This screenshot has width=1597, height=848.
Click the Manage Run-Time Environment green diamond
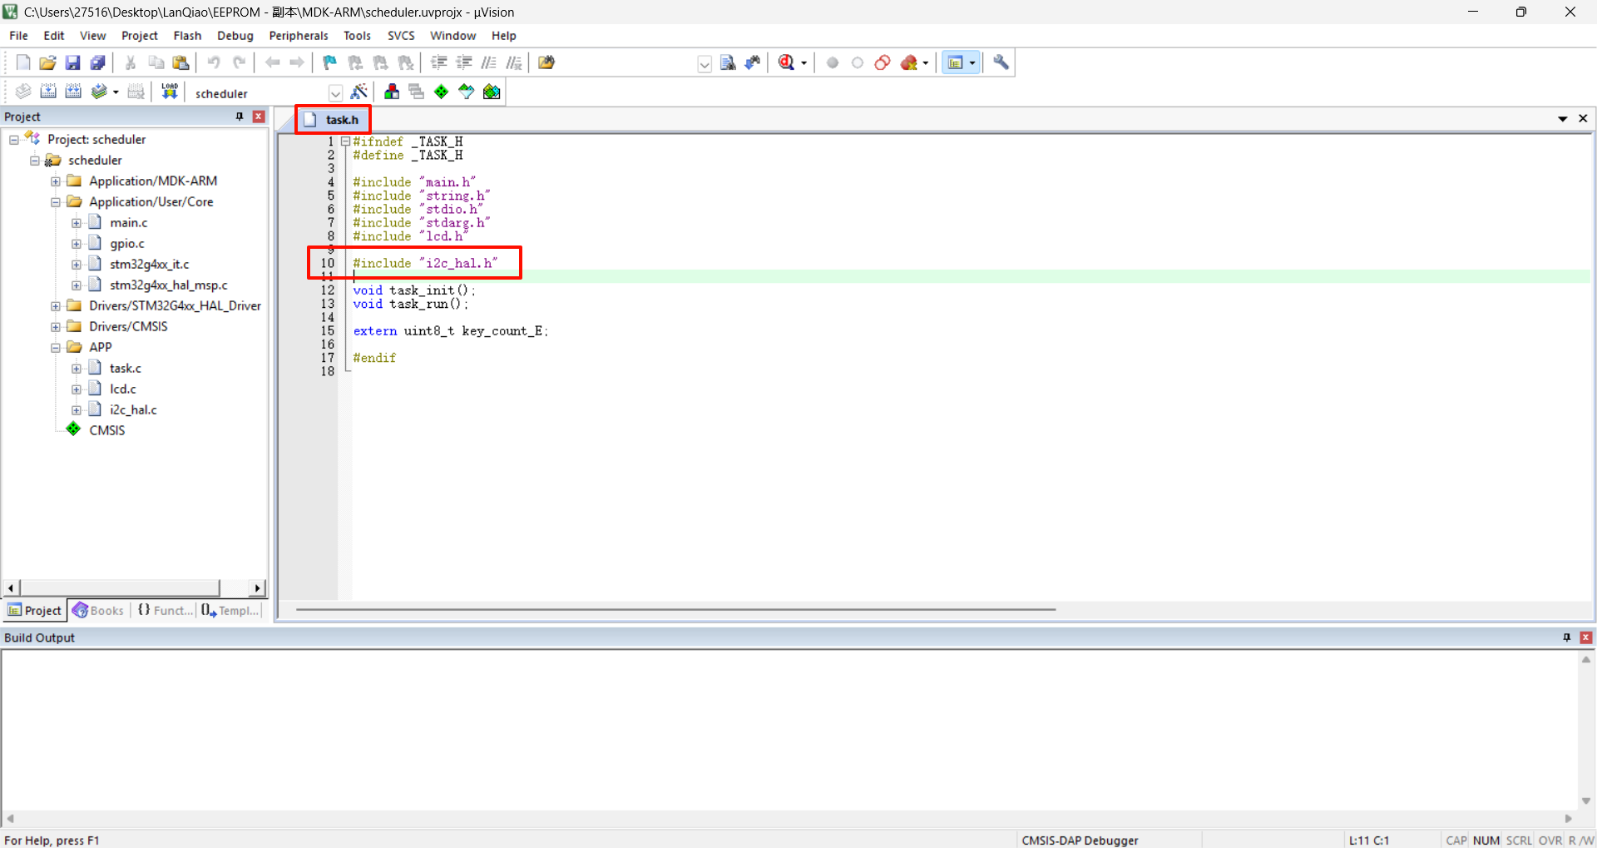[442, 92]
